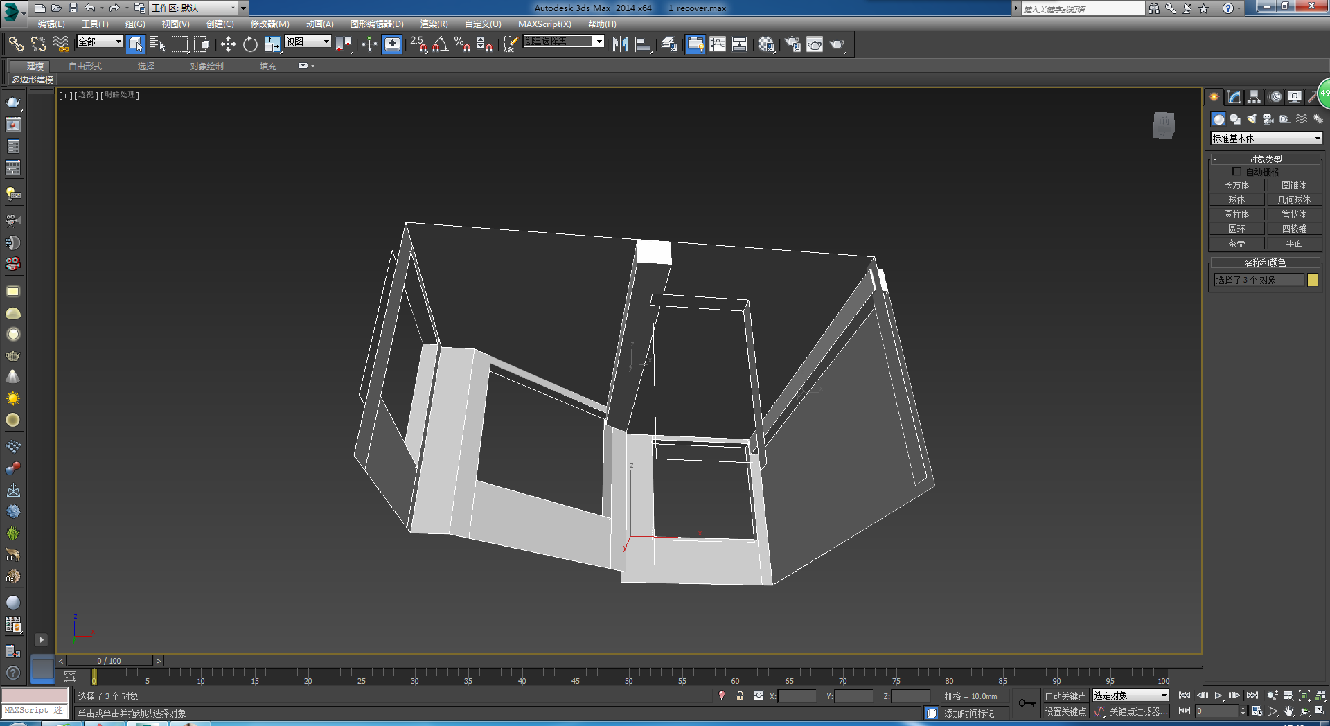Open the 视图 reference coordinate system dropdown

tap(308, 42)
